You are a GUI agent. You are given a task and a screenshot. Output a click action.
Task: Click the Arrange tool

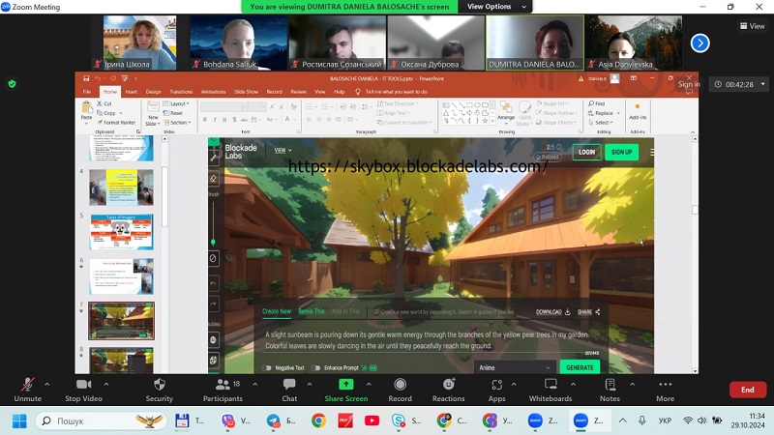click(506, 111)
